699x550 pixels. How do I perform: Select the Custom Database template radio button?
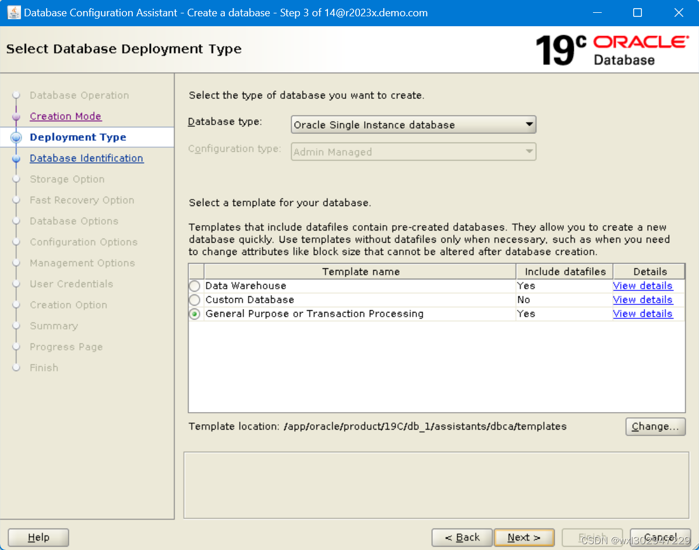(x=195, y=300)
